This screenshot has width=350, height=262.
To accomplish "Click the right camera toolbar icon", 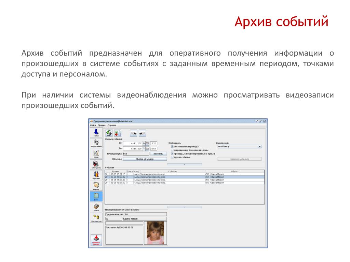I will click(142, 133).
